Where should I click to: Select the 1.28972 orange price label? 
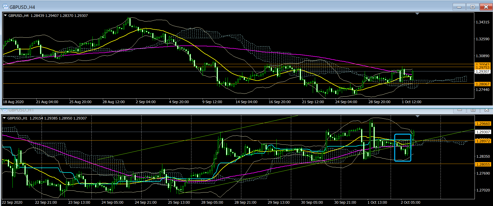[x=483, y=141]
